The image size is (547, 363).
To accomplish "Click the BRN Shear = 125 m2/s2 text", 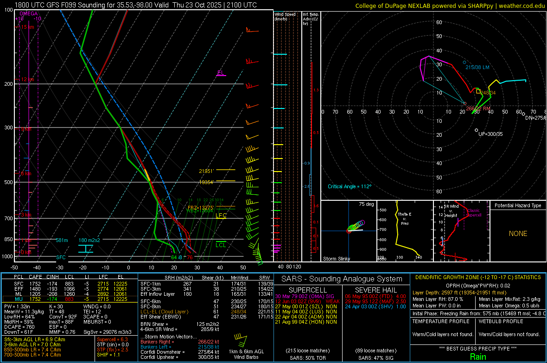I will pyautogui.click(x=179, y=324).
